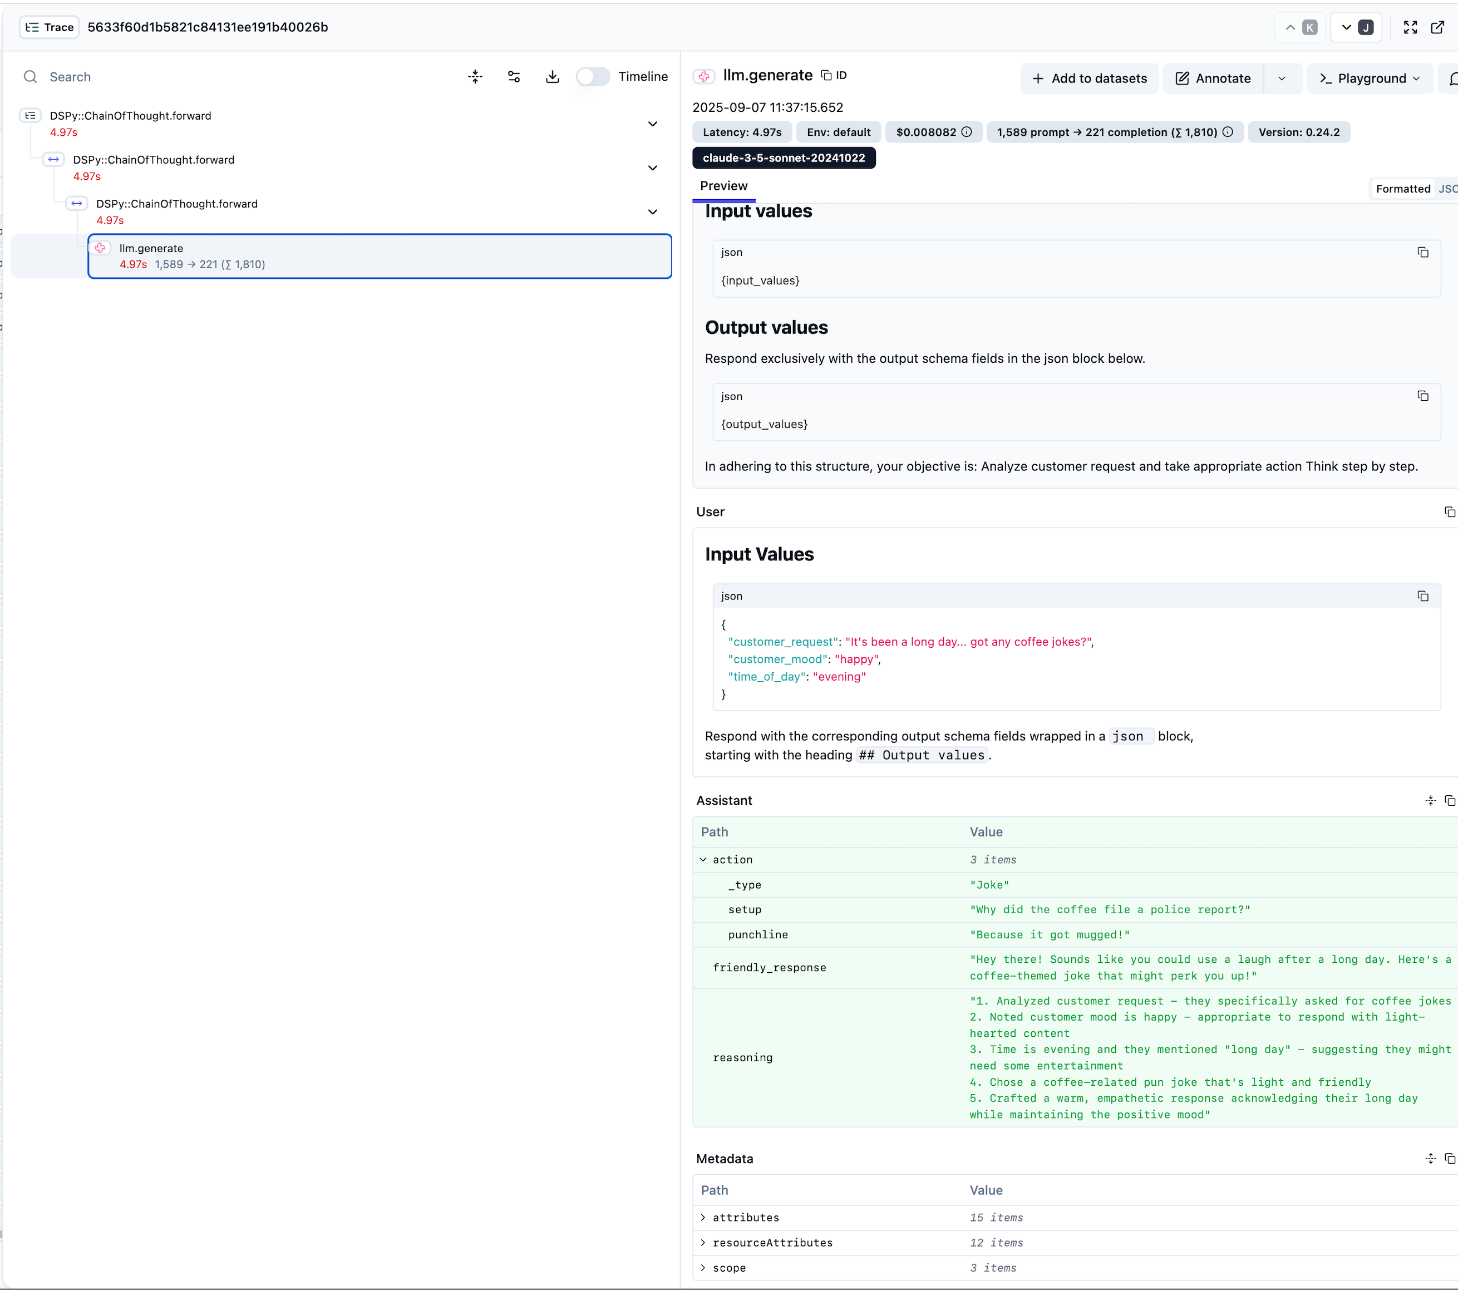Click the Add to datasets button
Image resolution: width=1458 pixels, height=1290 pixels.
pos(1089,78)
